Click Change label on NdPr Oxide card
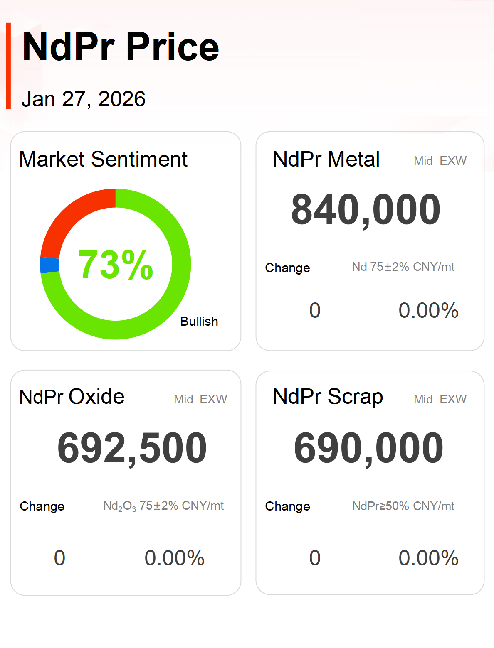The height and width of the screenshot is (648, 494). point(42,506)
